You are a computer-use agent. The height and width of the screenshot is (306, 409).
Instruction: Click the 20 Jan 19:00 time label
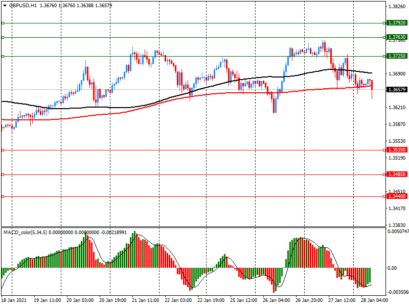(113, 300)
